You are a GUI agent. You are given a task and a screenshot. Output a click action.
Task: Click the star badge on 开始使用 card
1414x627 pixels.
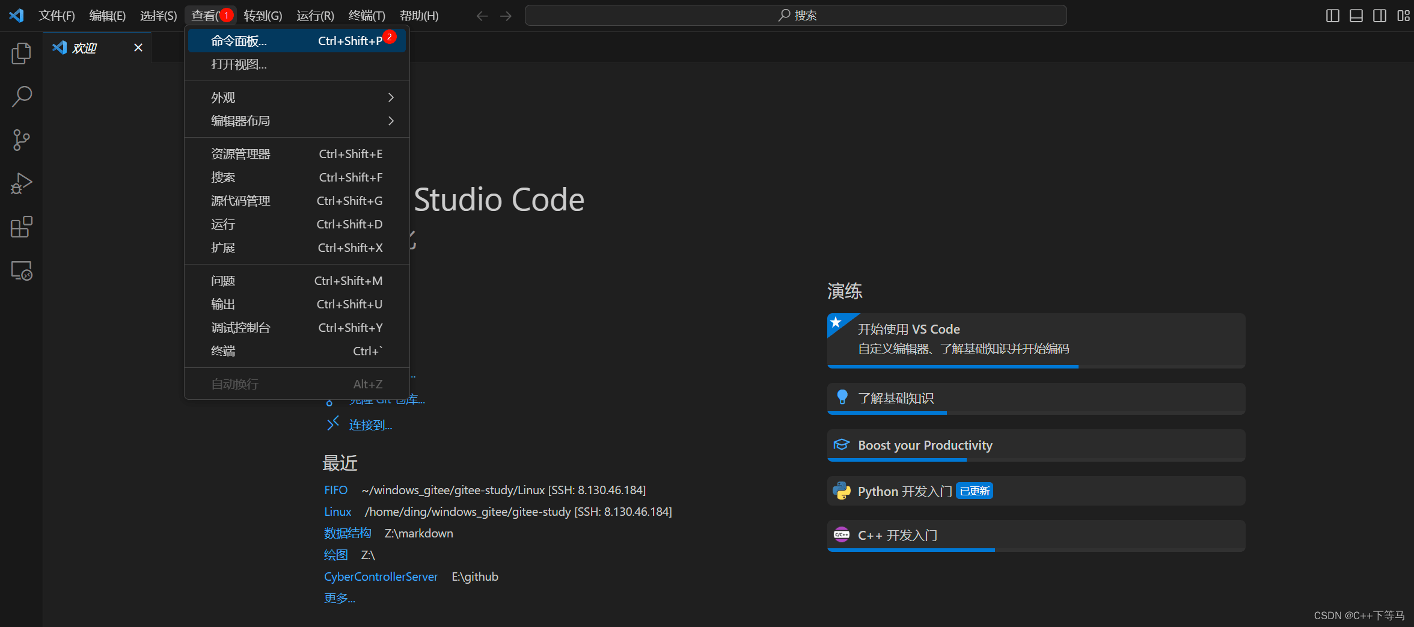coord(836,322)
